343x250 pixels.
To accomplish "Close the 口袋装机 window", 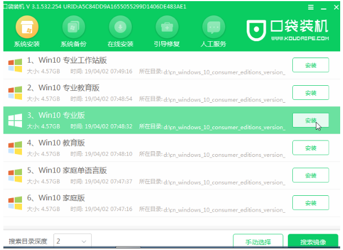I will pos(336,7).
